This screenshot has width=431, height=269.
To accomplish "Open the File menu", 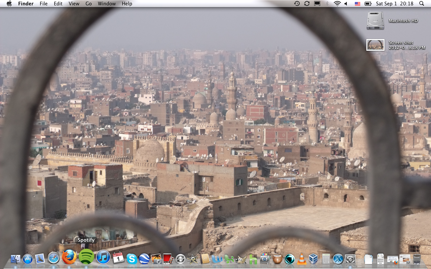I will (43, 4).
